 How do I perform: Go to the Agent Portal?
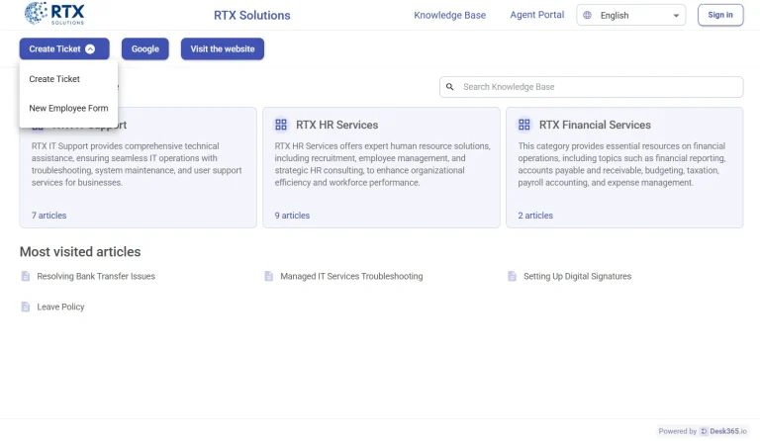[x=537, y=15]
